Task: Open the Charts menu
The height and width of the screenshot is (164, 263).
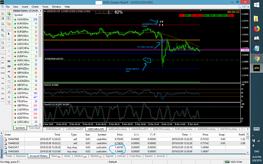Action: click(35, 7)
